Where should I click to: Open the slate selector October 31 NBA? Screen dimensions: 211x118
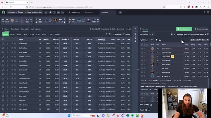pyautogui.click(x=25, y=12)
